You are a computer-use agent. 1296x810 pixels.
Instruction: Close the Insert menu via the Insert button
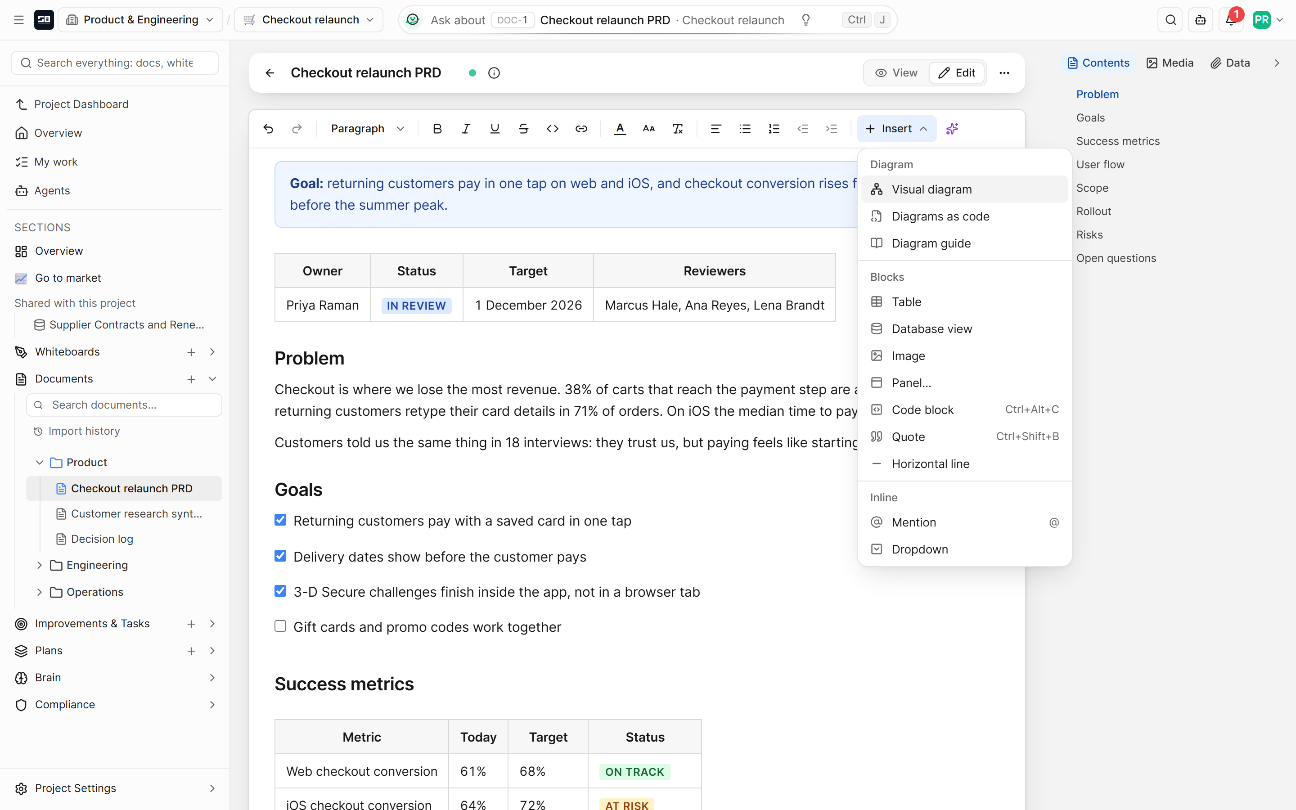pos(896,129)
